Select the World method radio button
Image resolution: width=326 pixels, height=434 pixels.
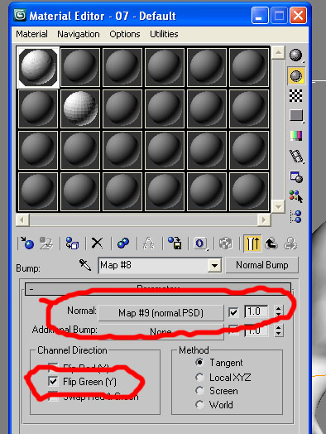tap(199, 404)
